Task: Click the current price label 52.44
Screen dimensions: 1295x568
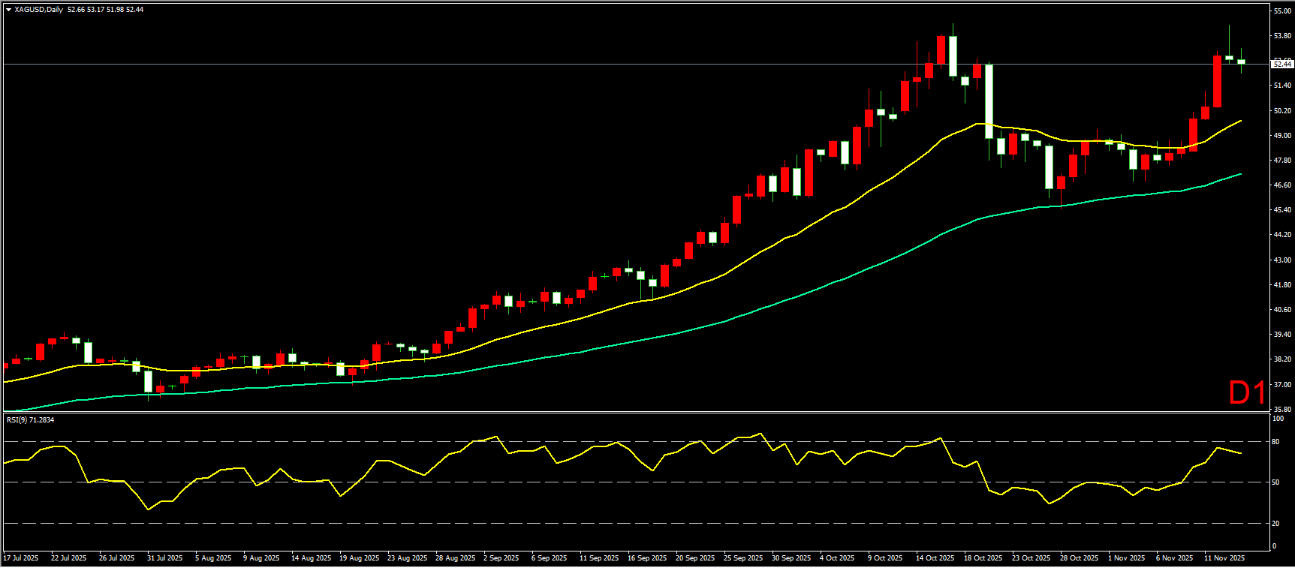Action: click(1282, 65)
